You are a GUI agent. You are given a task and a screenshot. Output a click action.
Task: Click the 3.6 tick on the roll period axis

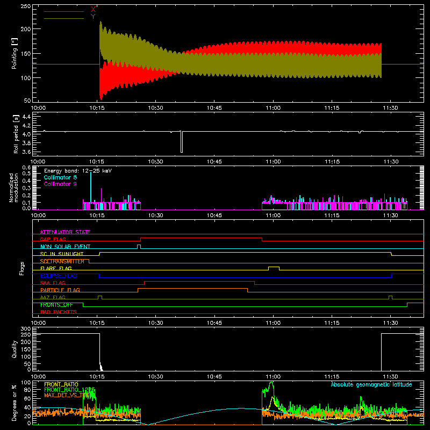tap(26, 152)
